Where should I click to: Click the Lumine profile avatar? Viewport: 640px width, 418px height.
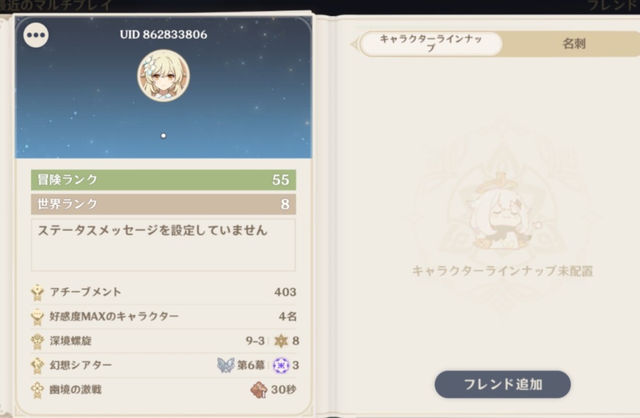(x=163, y=75)
